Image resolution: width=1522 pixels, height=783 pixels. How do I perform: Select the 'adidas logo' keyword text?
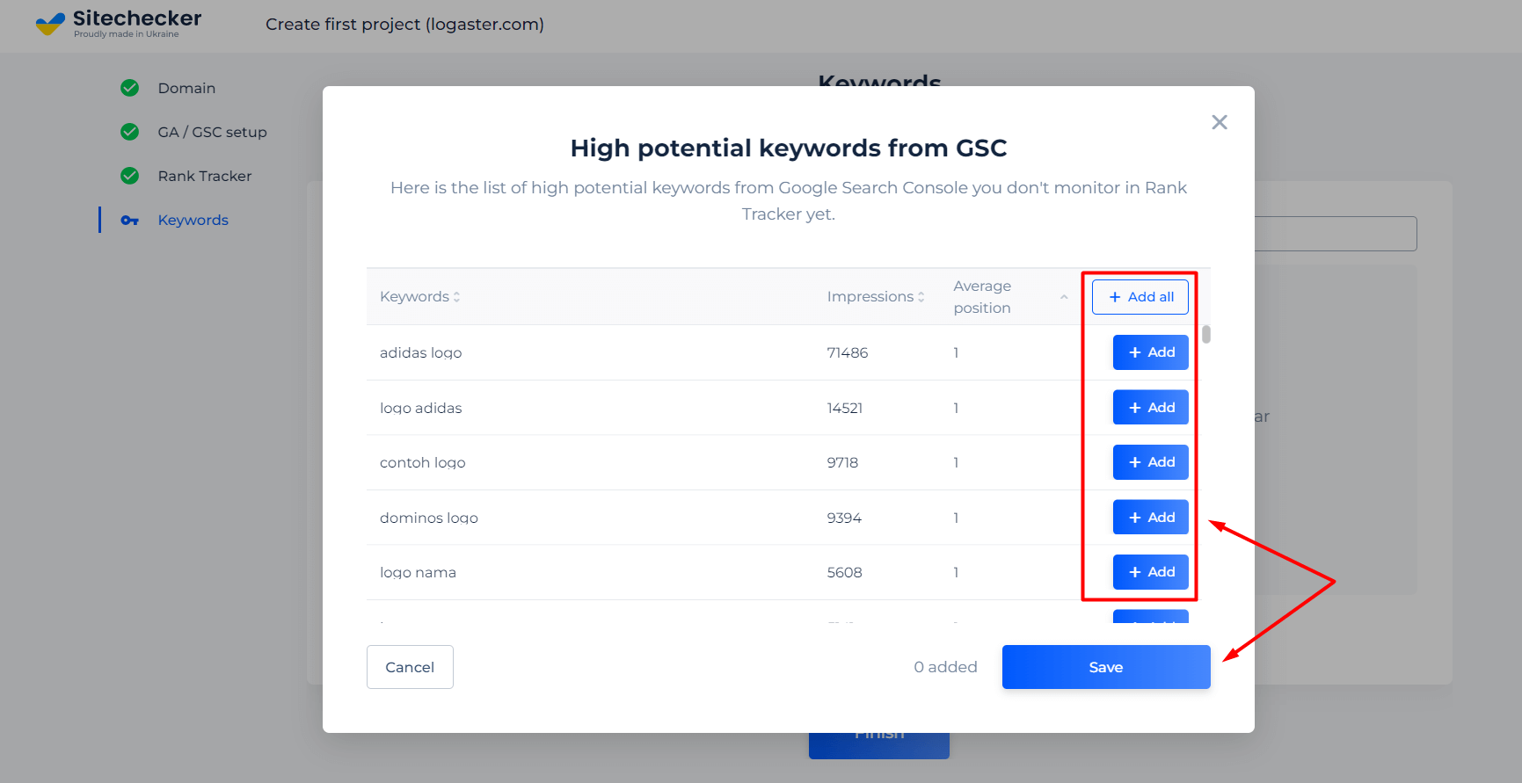[x=420, y=353]
